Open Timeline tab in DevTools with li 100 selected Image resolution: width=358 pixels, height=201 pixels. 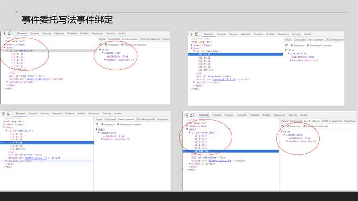(254, 115)
